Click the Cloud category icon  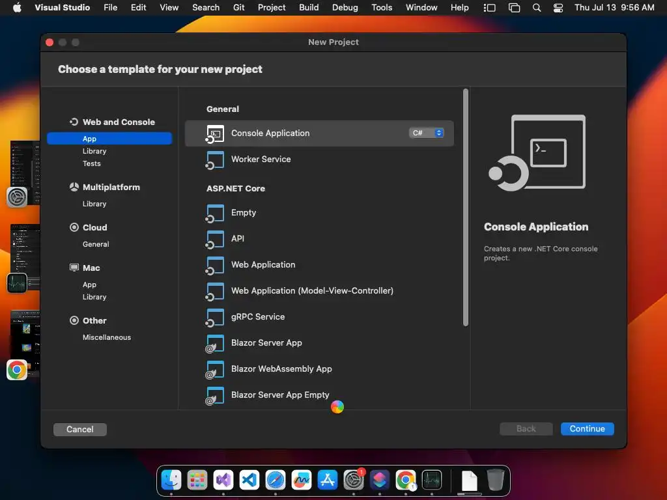74,227
